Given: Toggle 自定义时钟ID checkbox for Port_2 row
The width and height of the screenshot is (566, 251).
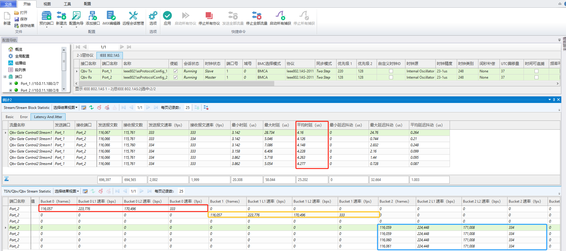Looking at the screenshot, I should coord(391,77).
